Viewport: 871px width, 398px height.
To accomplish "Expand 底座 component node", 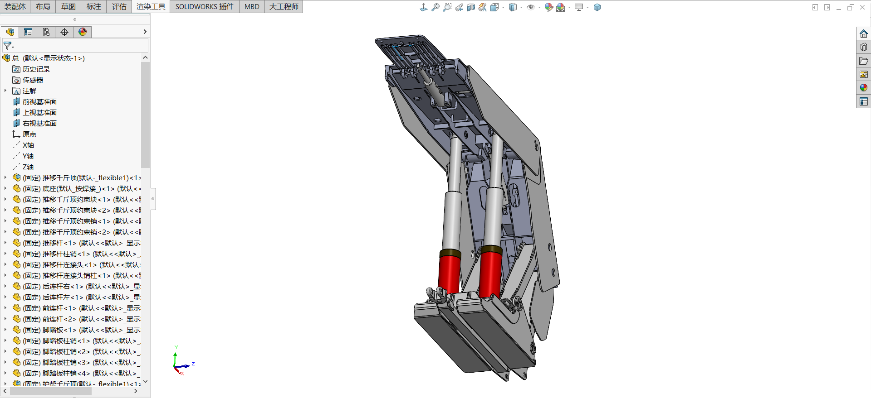I will tap(5, 188).
